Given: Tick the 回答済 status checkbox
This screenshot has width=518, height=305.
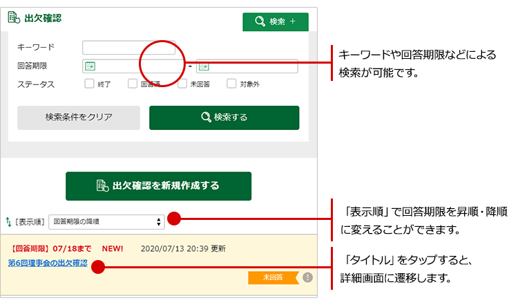Looking at the screenshot, I should click(x=133, y=84).
